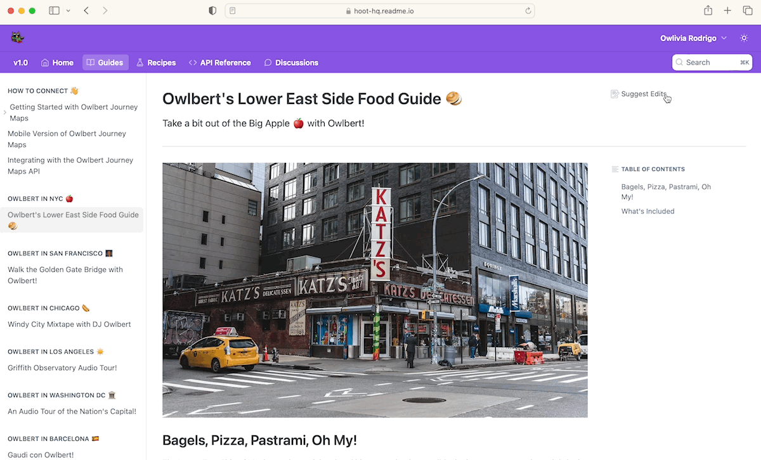Reload the page with refresh icon
Image resolution: width=761 pixels, height=460 pixels.
pos(528,11)
